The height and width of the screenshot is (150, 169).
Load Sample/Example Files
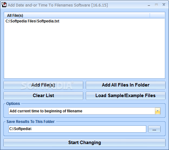click(x=126, y=96)
